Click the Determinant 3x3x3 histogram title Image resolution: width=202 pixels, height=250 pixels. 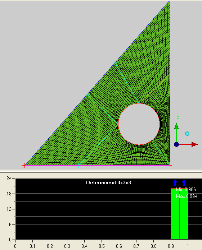pyautogui.click(x=108, y=182)
